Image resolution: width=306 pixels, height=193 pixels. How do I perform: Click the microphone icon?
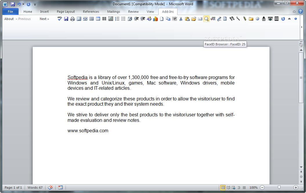tap(219, 19)
